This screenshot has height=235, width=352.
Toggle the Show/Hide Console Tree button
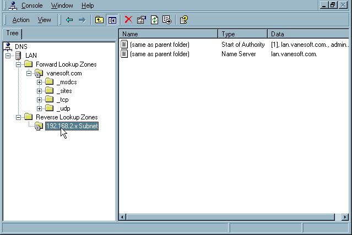[112, 20]
